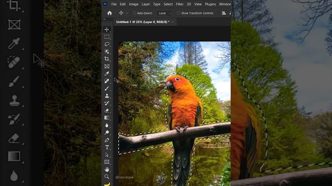Viewport: 332px width, 186px height.
Task: Switch to the Untitled-1 @ 25% document tab
Action: tap(143, 22)
